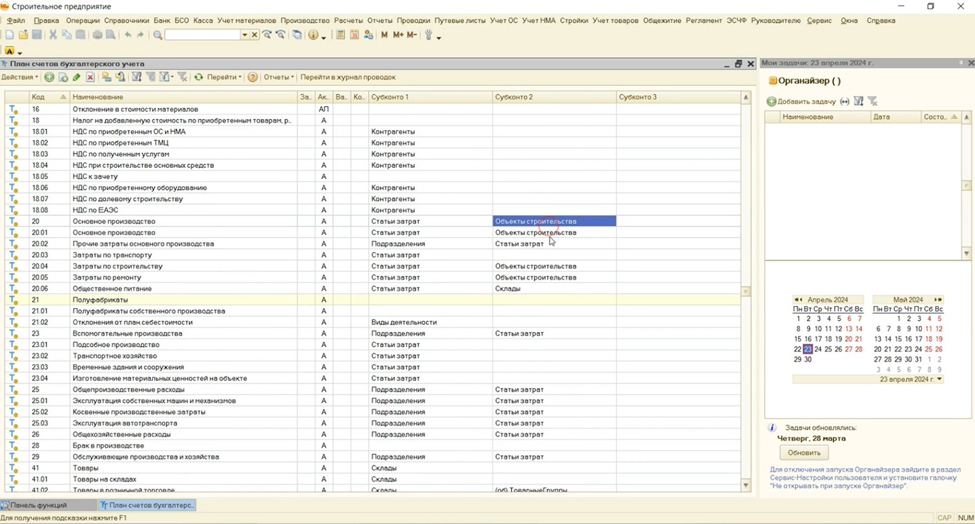Image resolution: width=975 pixels, height=524 pixels.
Task: Click Перейти в журнал проводок
Action: click(348, 77)
